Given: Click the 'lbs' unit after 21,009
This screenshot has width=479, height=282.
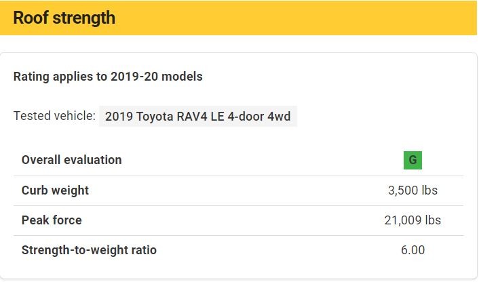Looking at the screenshot, I should coord(433,220).
